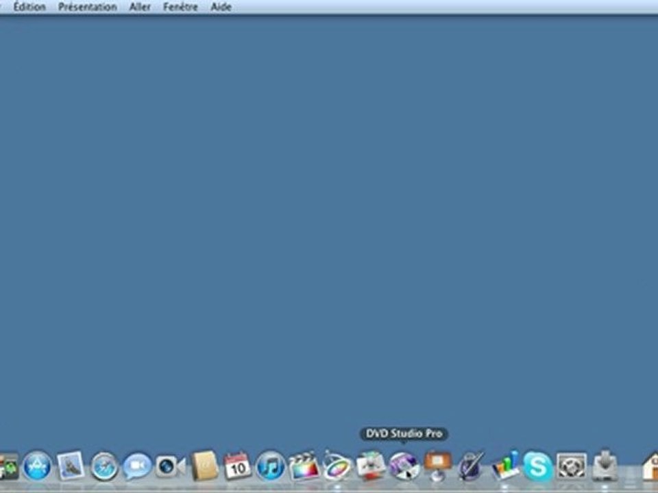658x493 pixels.
Task: Launch DVD Studio Pro from Dock
Action: 404,466
